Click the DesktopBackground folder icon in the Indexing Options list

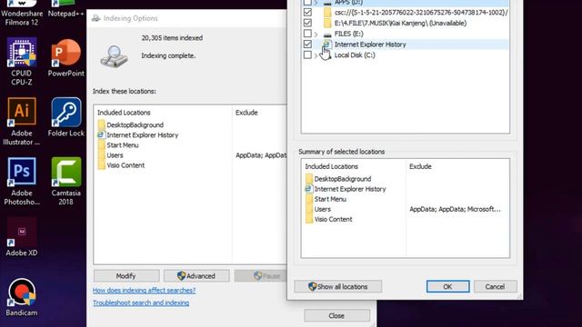[x=101, y=125]
